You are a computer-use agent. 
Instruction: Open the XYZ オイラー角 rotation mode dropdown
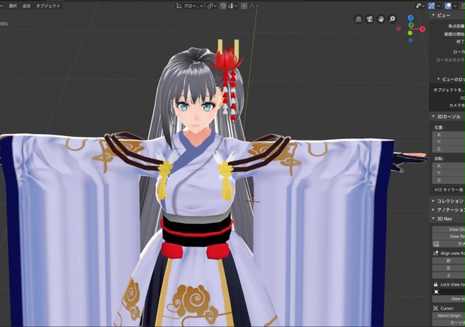(x=448, y=189)
